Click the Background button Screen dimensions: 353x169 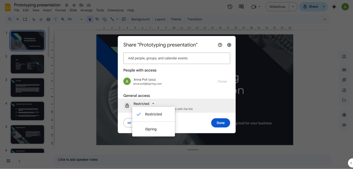coord(140,19)
